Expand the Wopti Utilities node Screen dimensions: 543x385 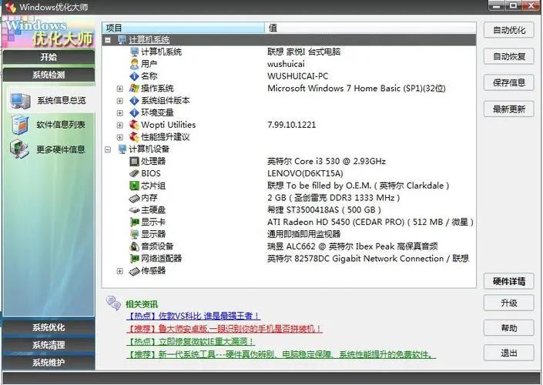pos(120,125)
